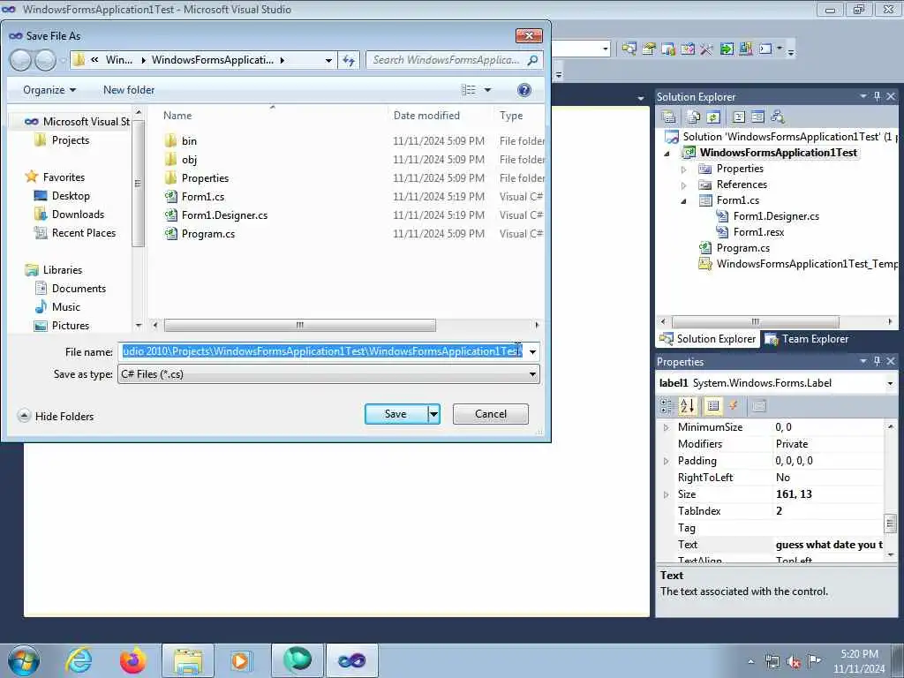The image size is (904, 678).
Task: Switch to the Solution Explorer tab
Action: pos(707,339)
